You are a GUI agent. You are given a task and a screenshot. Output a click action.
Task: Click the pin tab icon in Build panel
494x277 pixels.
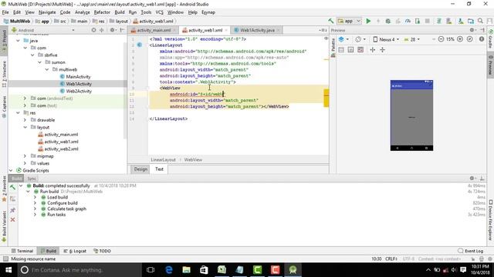pyautogui.click(x=12, y=210)
